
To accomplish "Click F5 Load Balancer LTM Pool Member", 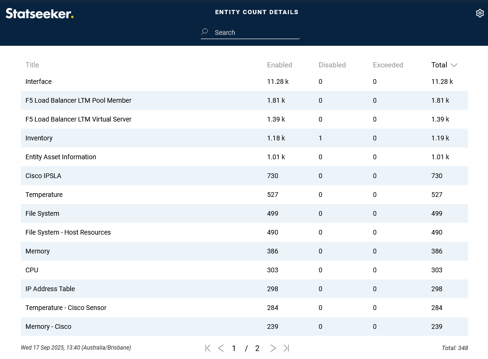I will click(x=78, y=100).
